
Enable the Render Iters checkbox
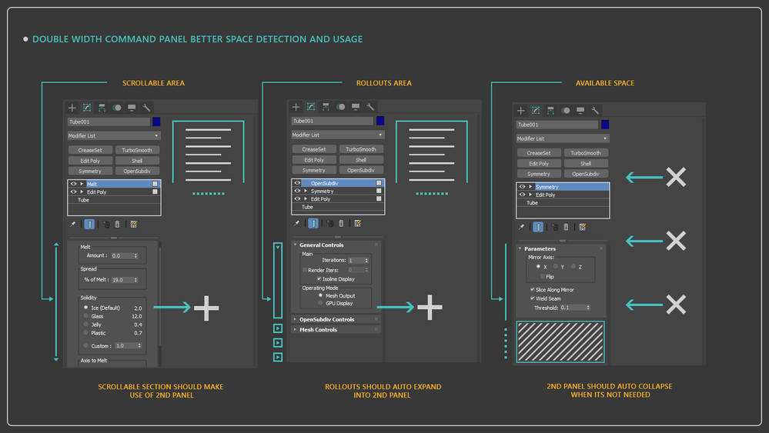coord(305,270)
